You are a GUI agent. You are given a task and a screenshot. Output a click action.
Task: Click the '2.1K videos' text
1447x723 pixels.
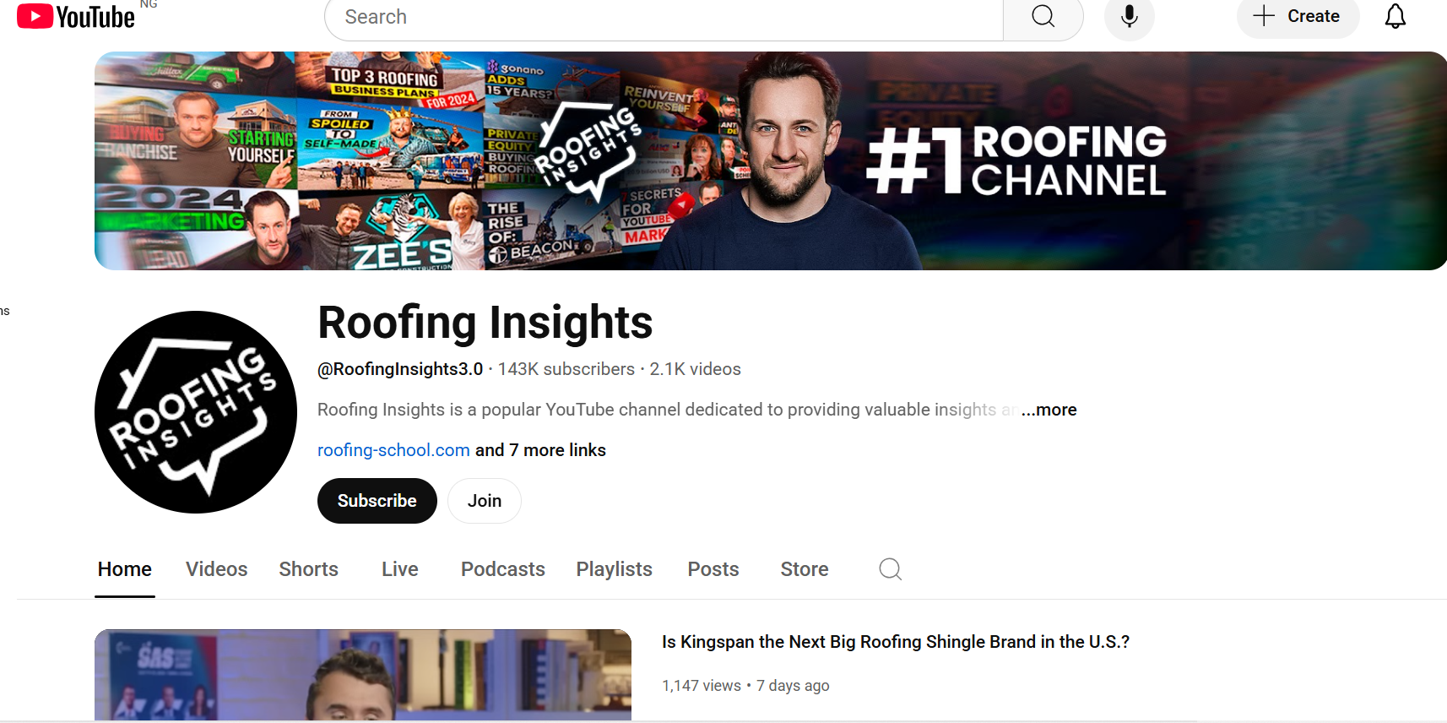696,369
